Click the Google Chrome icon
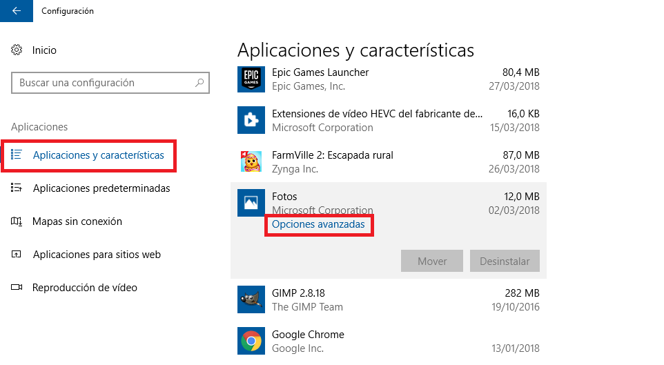 251,341
